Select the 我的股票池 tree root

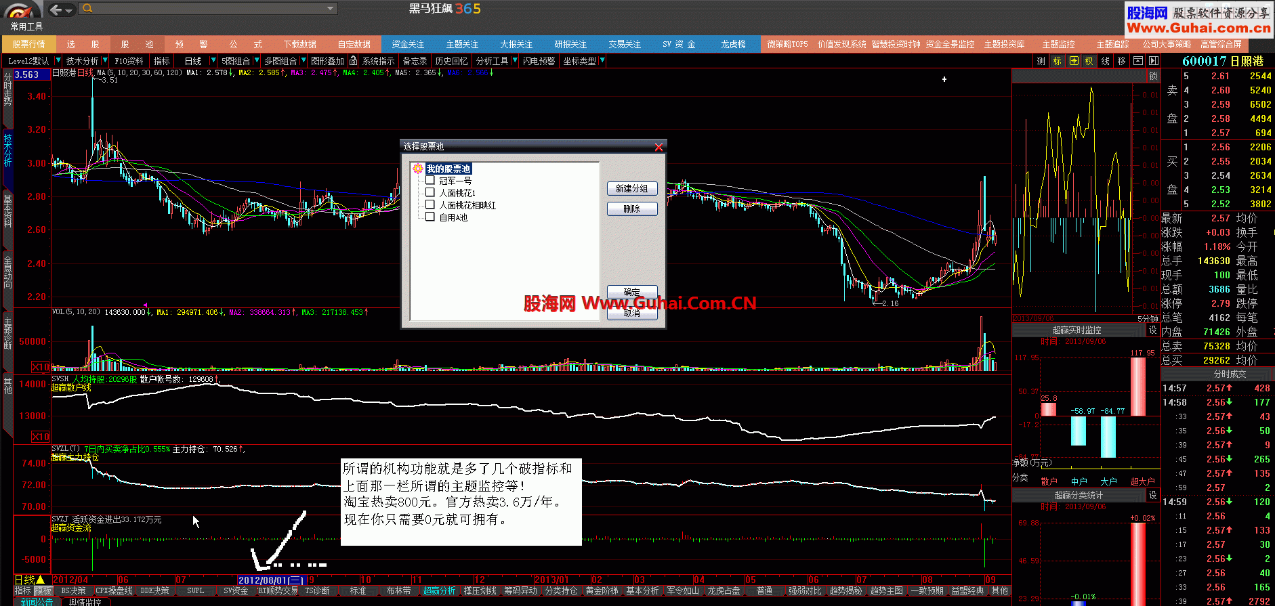pos(448,169)
